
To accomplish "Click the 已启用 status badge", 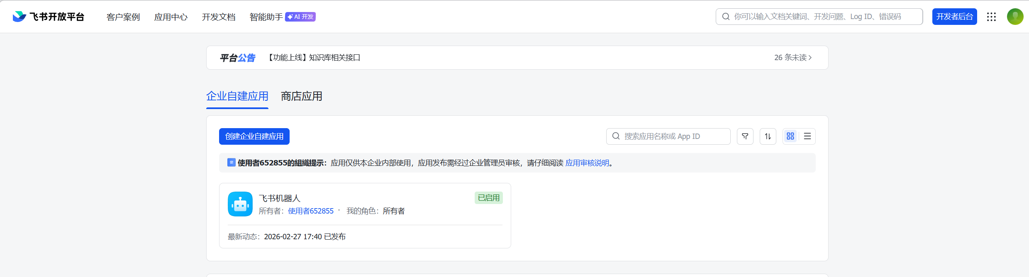I will tap(489, 198).
